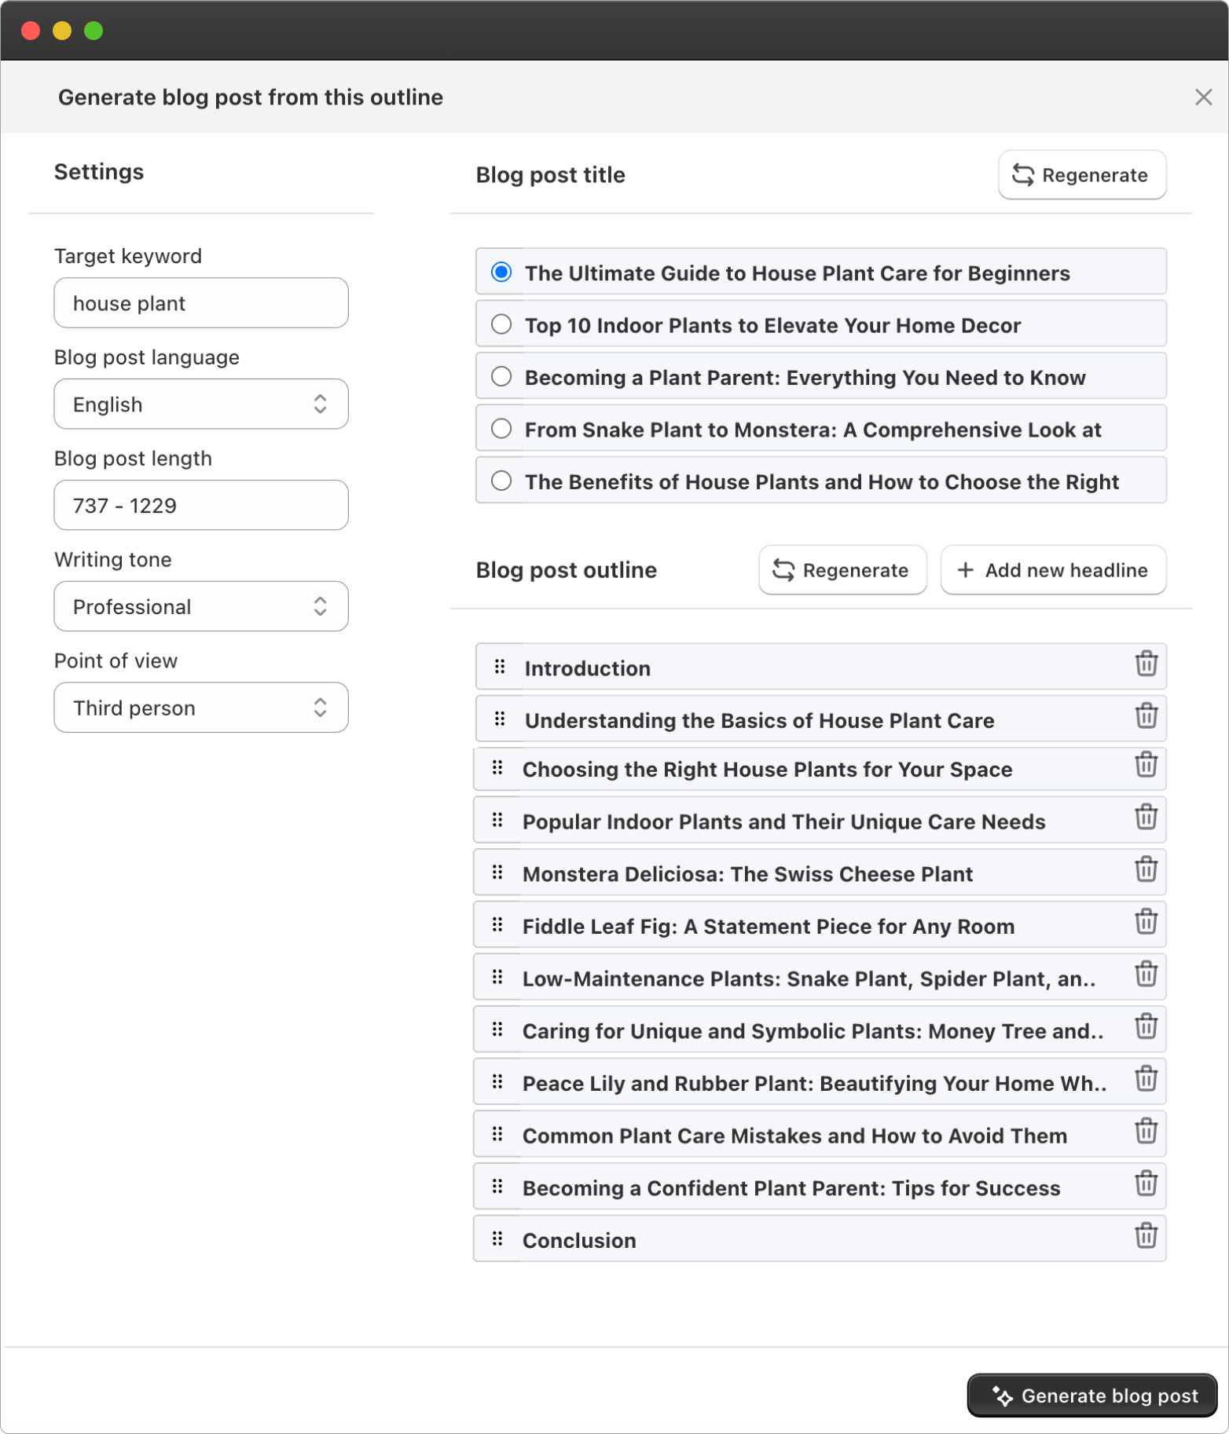Close the generate blog post dialog
This screenshot has height=1434, width=1229.
(x=1203, y=97)
